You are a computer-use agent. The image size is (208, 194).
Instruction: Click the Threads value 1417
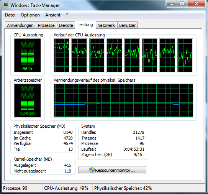(x=140, y=138)
